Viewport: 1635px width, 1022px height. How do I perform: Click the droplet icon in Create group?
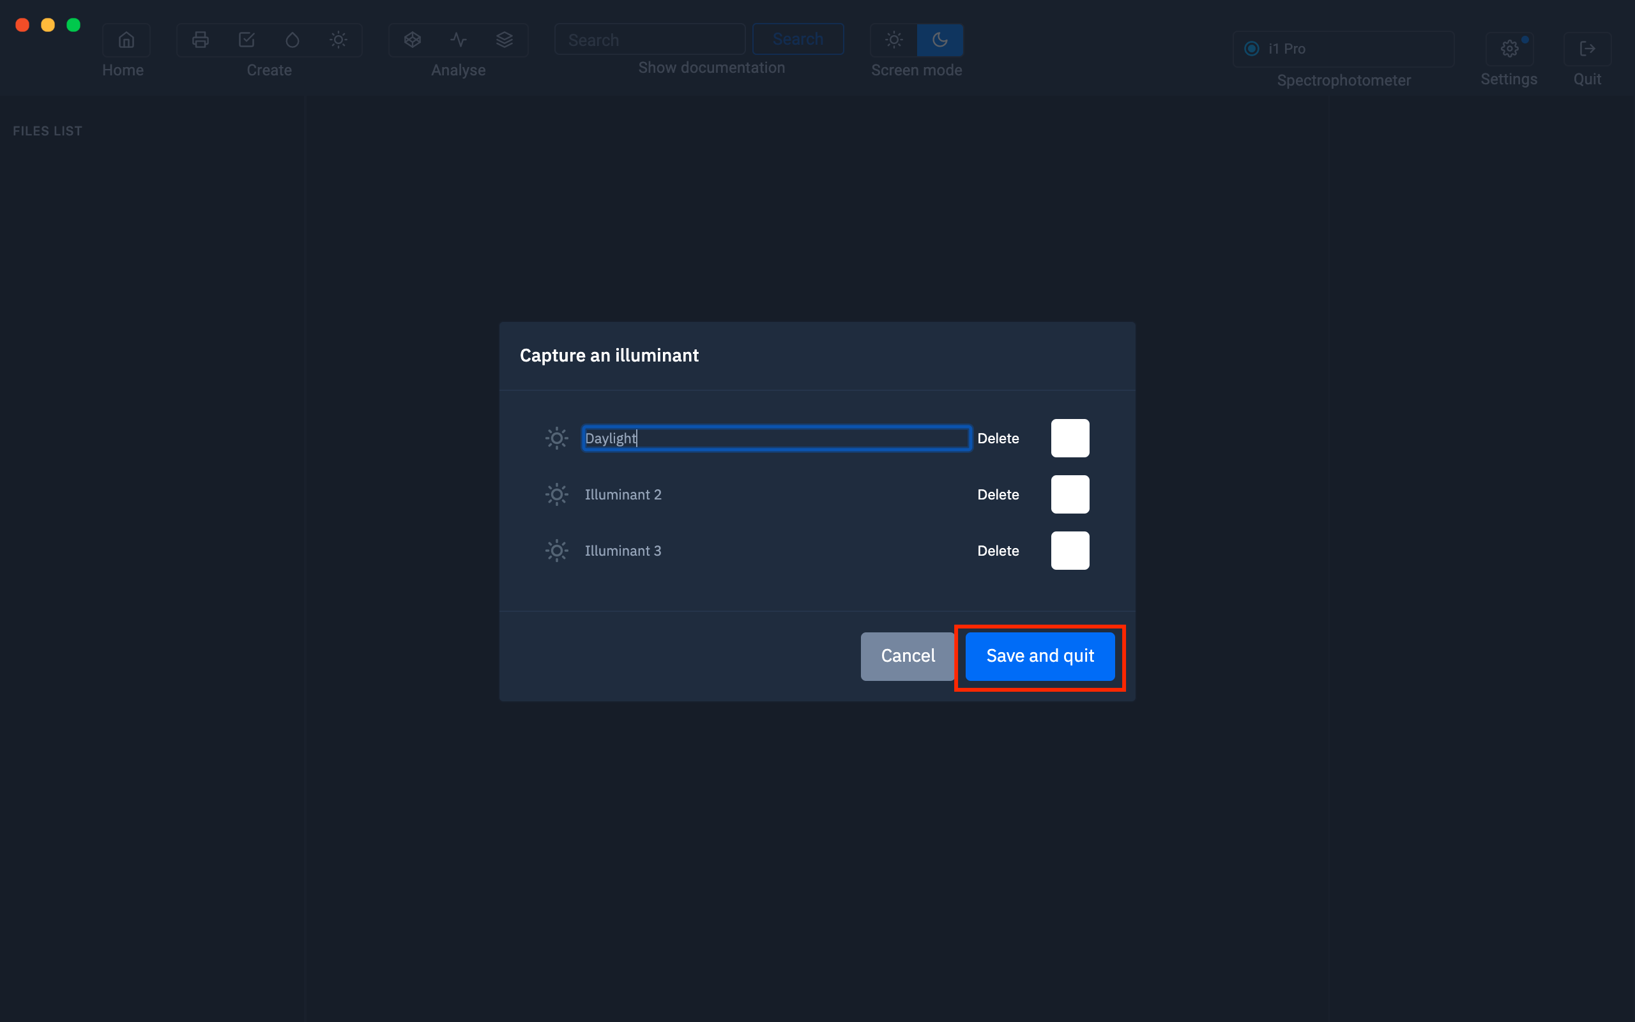tap(293, 40)
